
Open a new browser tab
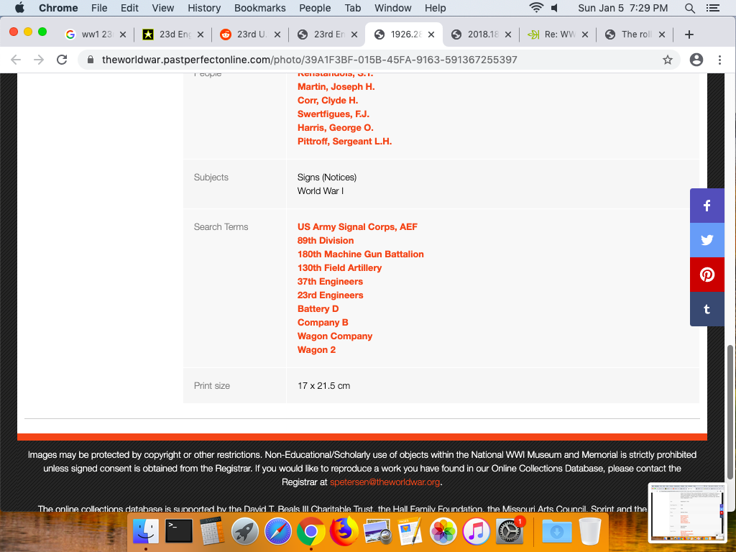(689, 34)
